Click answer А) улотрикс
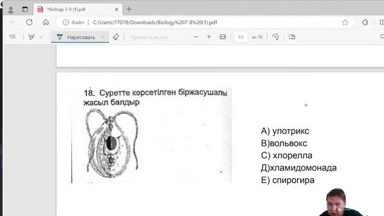This screenshot has height=216, width=384. point(285,131)
